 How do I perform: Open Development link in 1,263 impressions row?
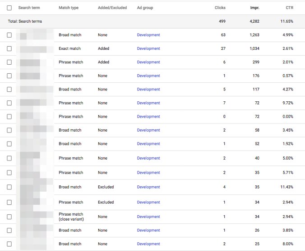tap(148, 35)
